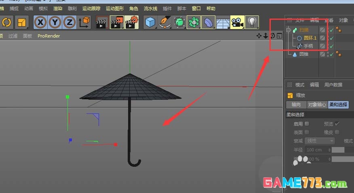
Task: Open Attribute Manager 用户数据 menu
Action: pyautogui.click(x=333, y=85)
